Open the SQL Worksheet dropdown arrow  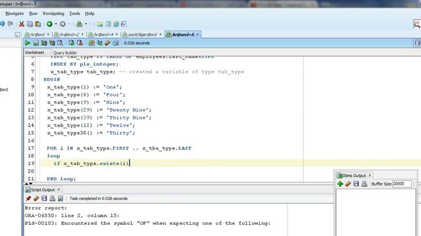[x=86, y=24]
